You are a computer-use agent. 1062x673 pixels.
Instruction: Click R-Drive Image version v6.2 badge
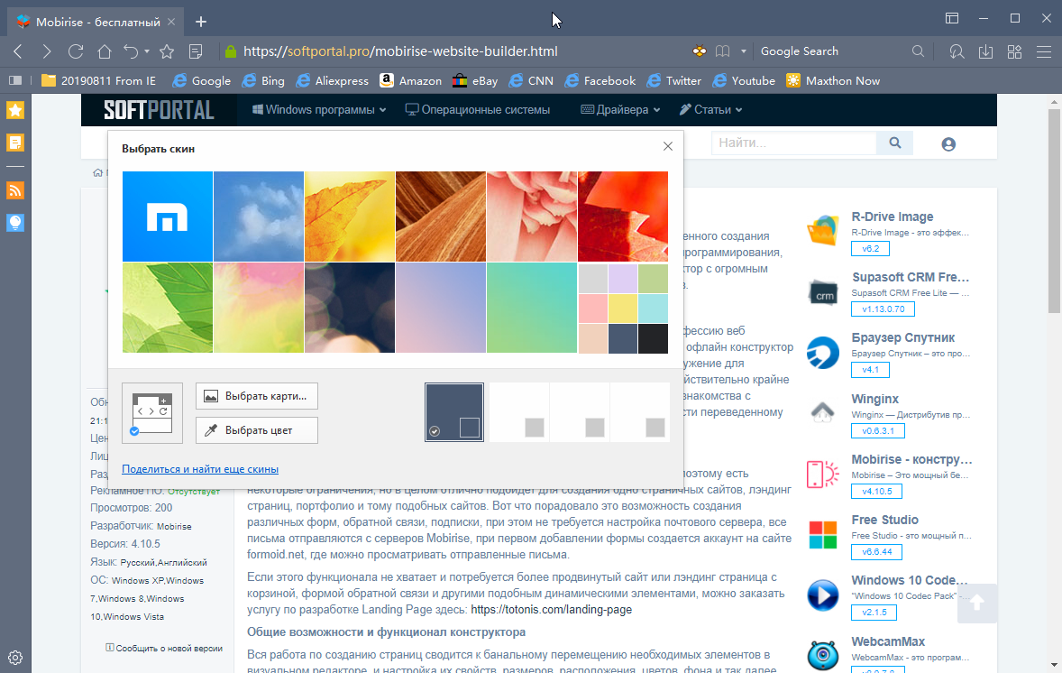[x=870, y=249]
